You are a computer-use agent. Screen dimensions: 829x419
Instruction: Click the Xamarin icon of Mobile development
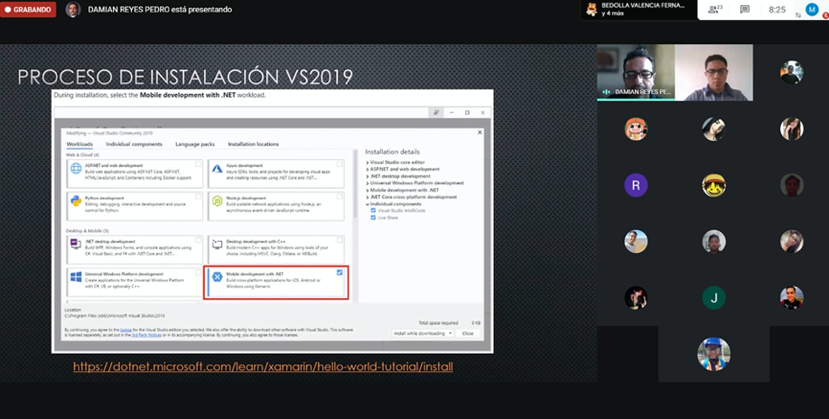[x=218, y=277]
